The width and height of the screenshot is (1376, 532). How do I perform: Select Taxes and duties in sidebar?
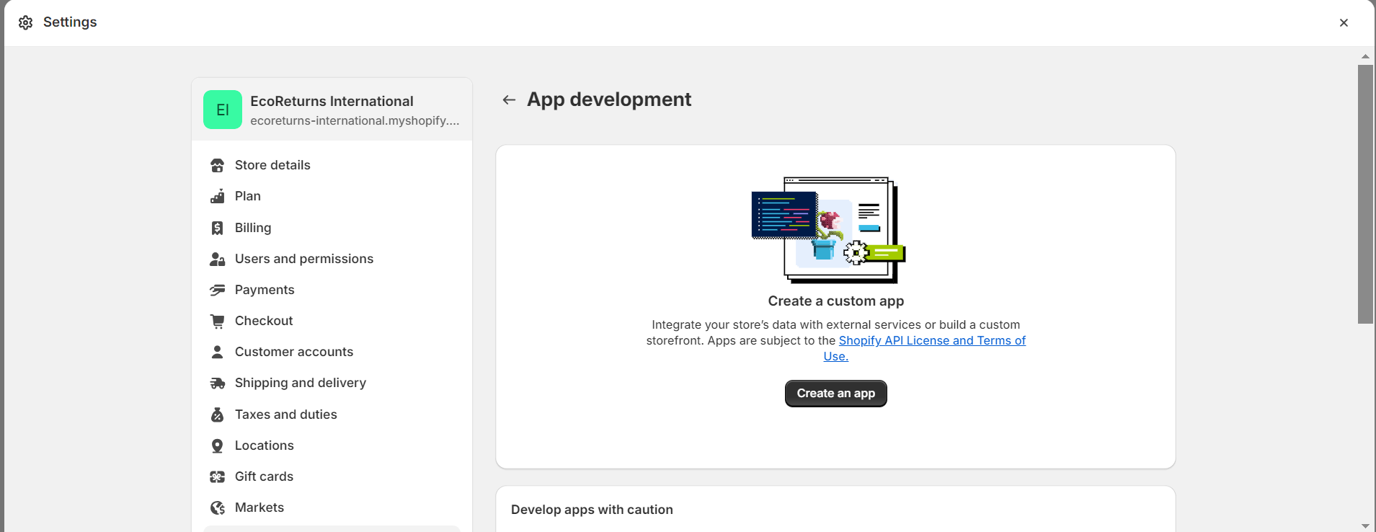[x=285, y=414]
